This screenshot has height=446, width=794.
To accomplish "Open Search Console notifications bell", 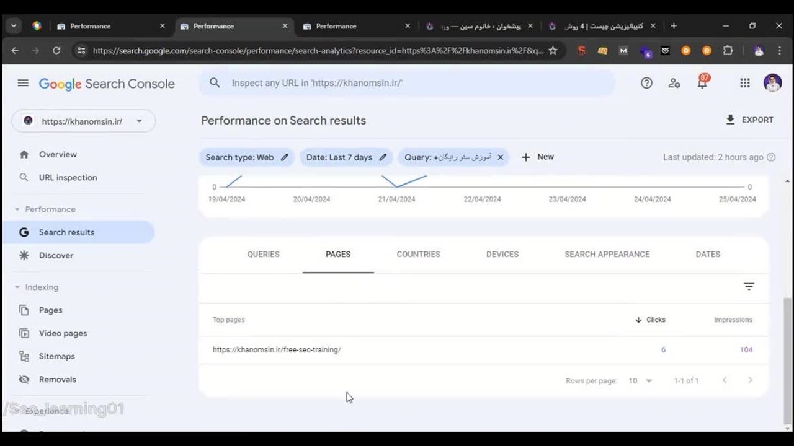I will [702, 83].
